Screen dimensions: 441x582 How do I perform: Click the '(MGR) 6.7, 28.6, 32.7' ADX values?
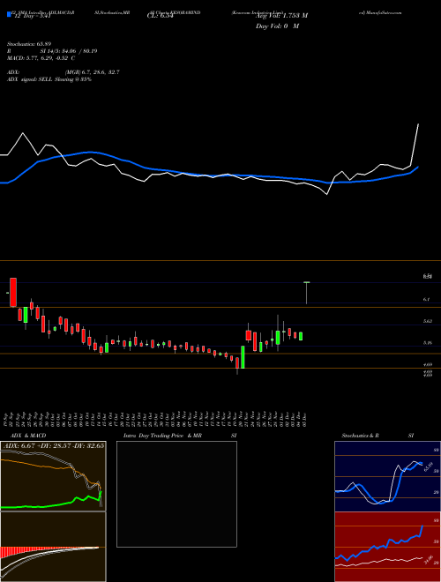(x=92, y=72)
